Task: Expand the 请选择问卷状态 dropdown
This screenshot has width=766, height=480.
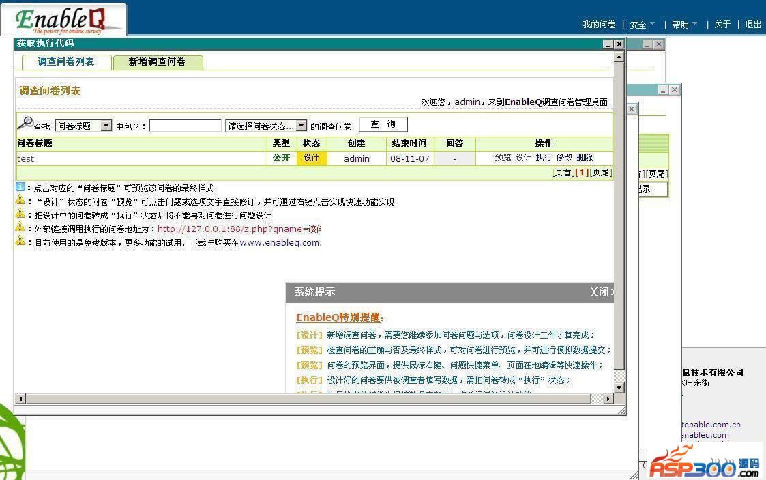Action: coord(301,126)
